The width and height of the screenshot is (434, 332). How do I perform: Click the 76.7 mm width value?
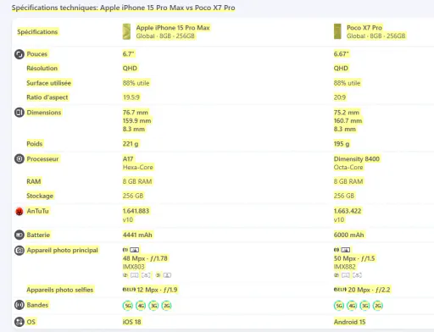(x=136, y=113)
